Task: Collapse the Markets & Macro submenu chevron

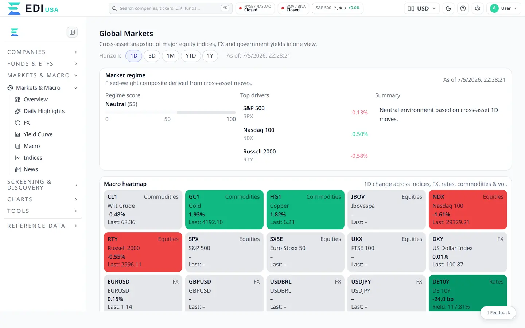Action: [76, 88]
